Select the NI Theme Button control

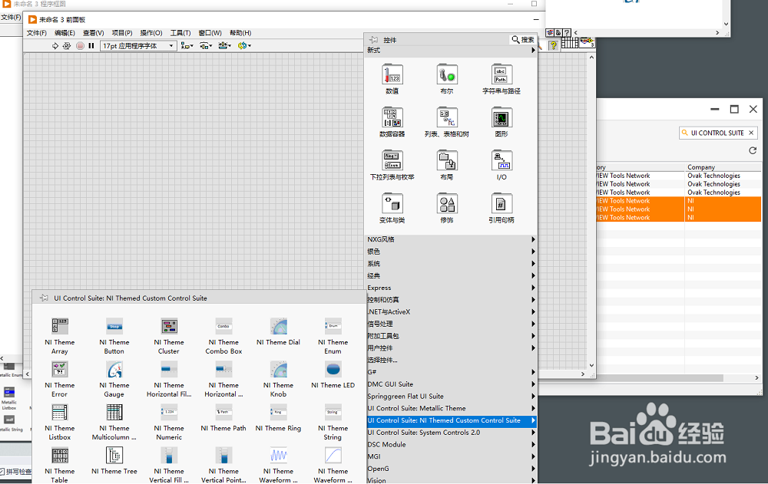(x=114, y=327)
